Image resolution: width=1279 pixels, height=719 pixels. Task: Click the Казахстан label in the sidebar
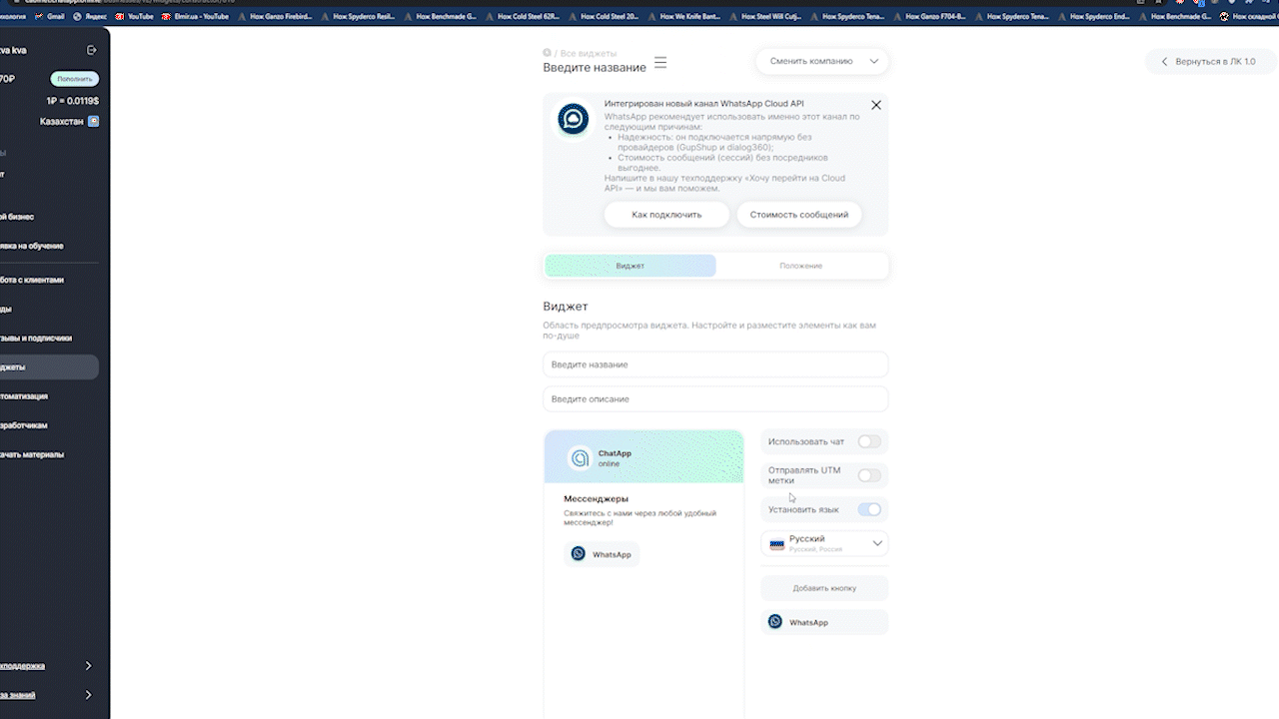(62, 122)
